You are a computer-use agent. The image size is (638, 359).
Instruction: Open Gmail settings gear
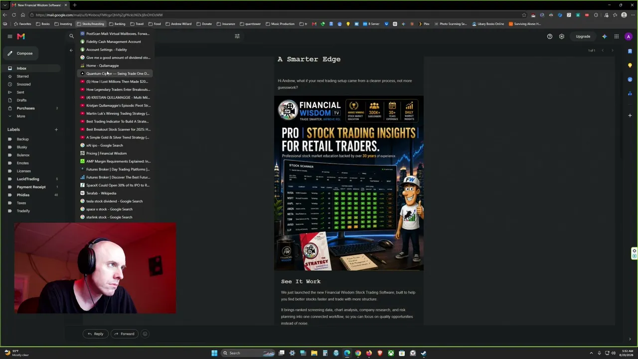(562, 36)
